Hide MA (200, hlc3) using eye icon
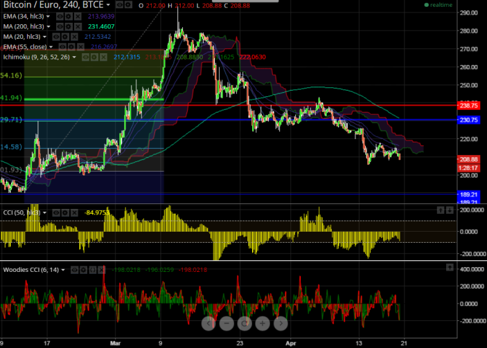The height and width of the screenshot is (348, 487). point(60,26)
